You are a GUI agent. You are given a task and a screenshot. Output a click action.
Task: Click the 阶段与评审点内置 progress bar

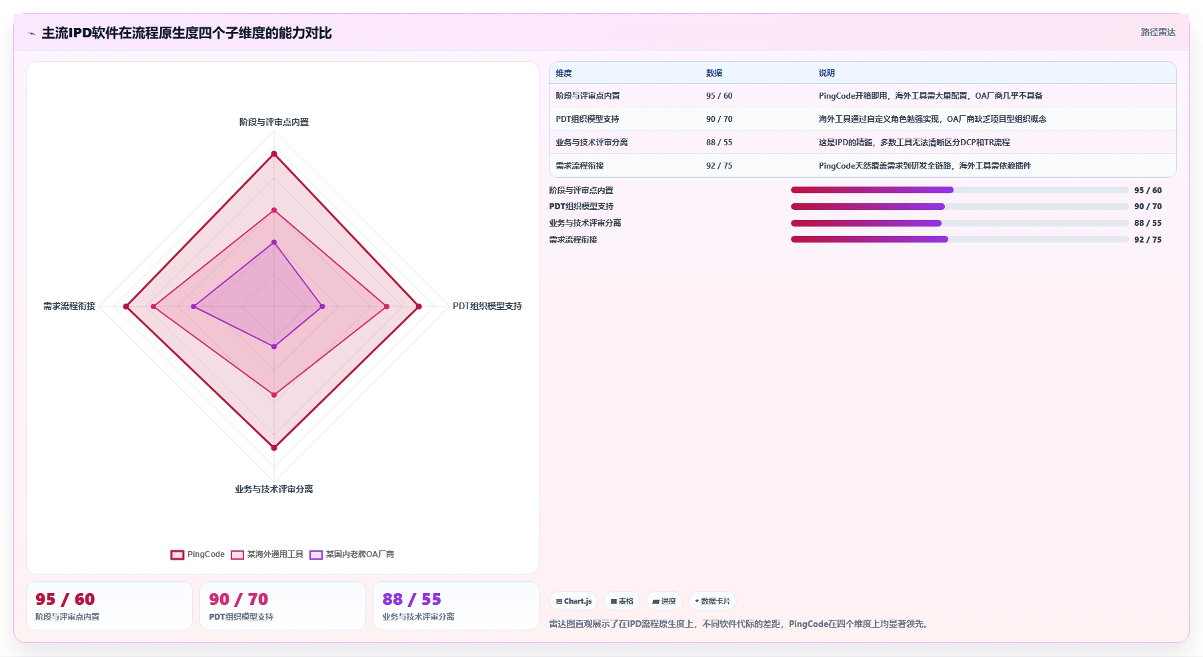(x=960, y=190)
